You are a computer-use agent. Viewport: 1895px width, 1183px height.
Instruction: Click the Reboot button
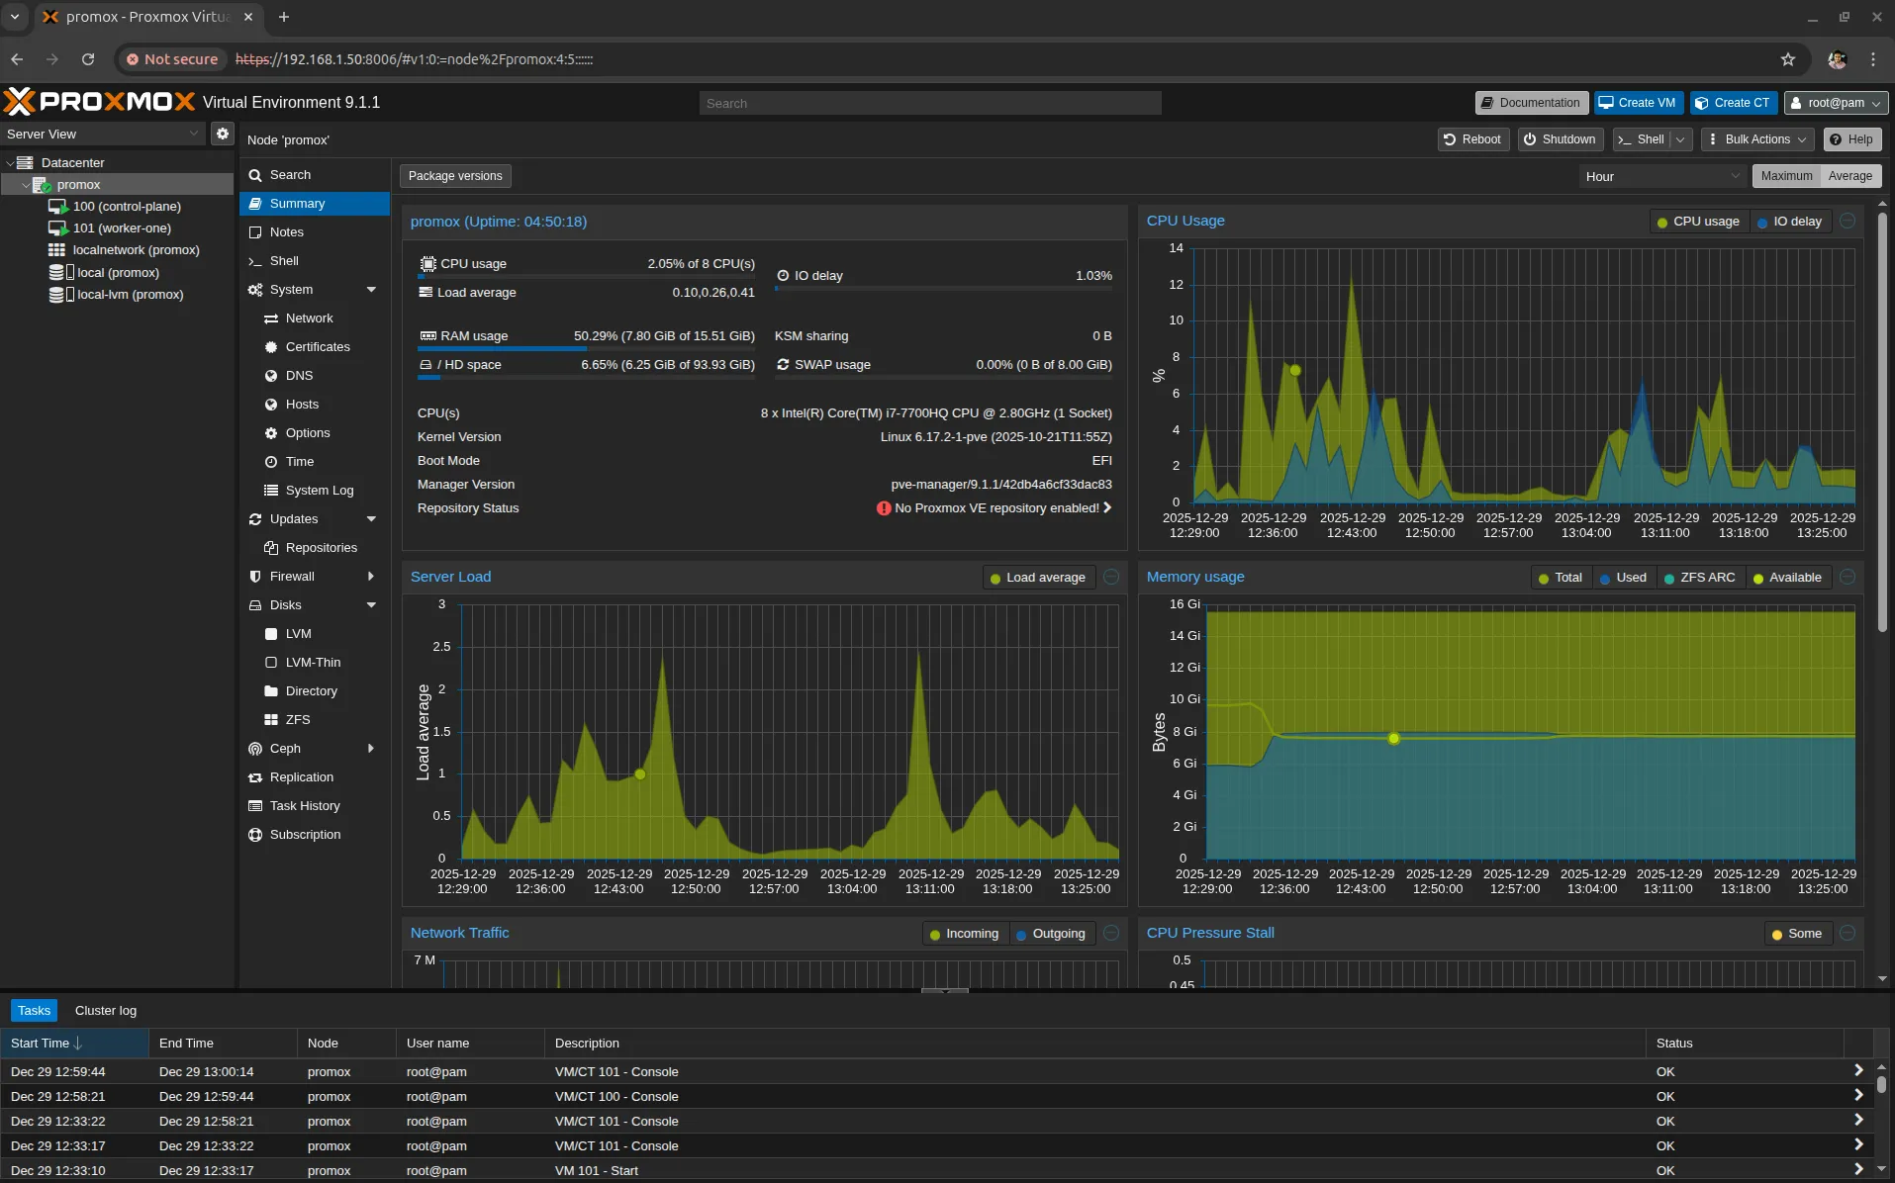pyautogui.click(x=1472, y=138)
